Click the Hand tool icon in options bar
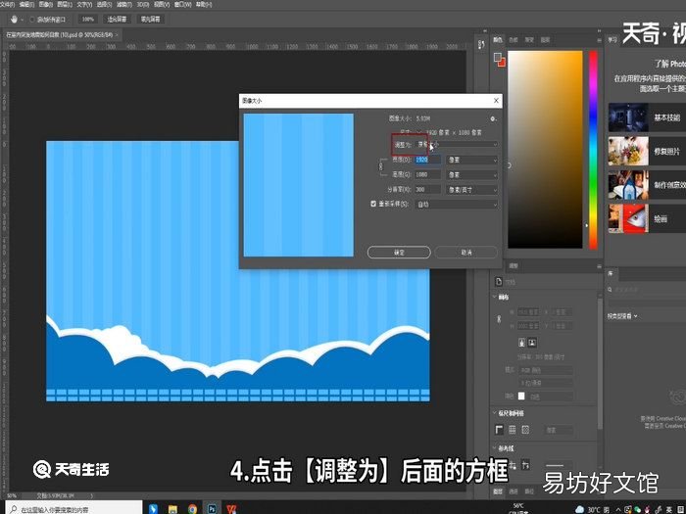 pyautogui.click(x=15, y=20)
